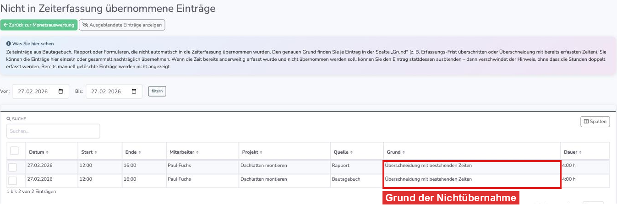Screen dimensions: 617x215
Task: Open the Spalten column chooser
Action: pos(595,121)
